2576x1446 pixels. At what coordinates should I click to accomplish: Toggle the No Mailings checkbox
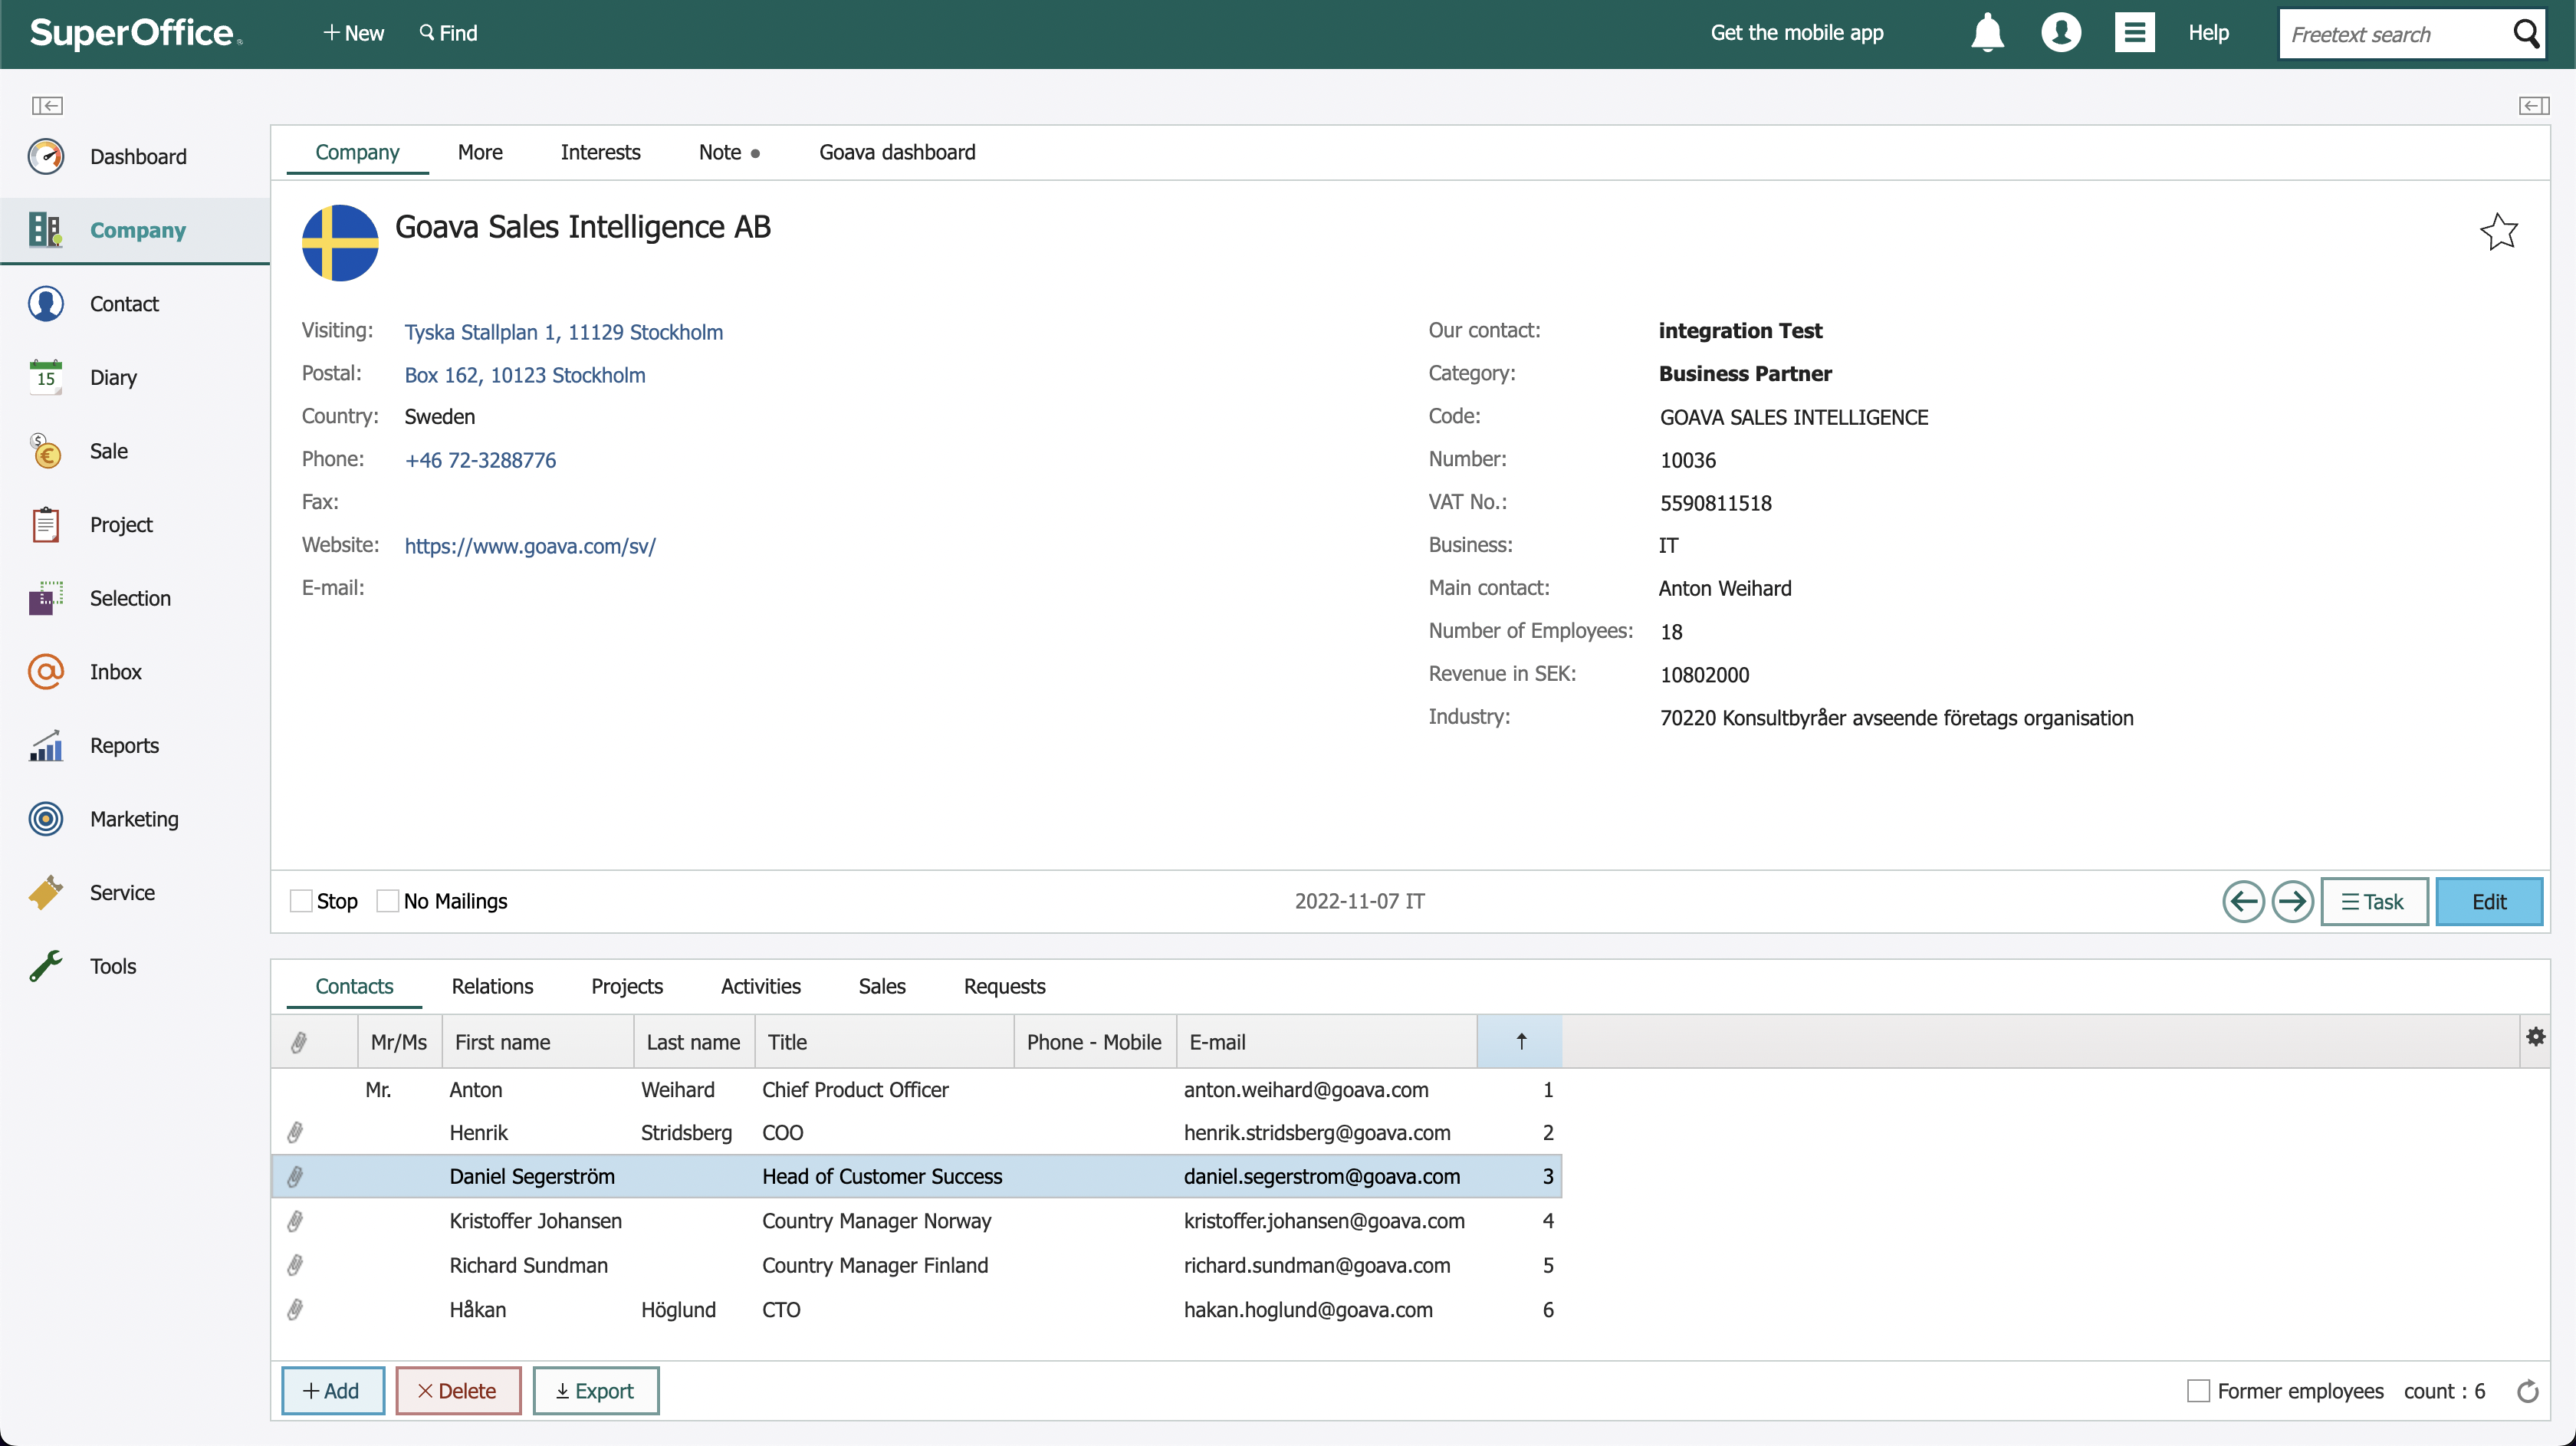tap(387, 901)
